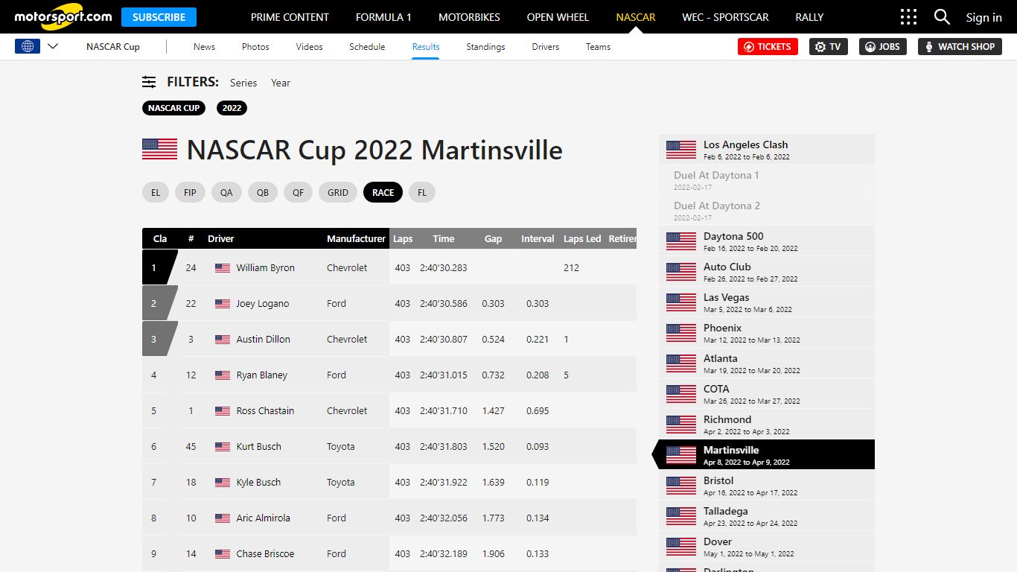Click US flag next to Ross Chastain

[x=223, y=411]
